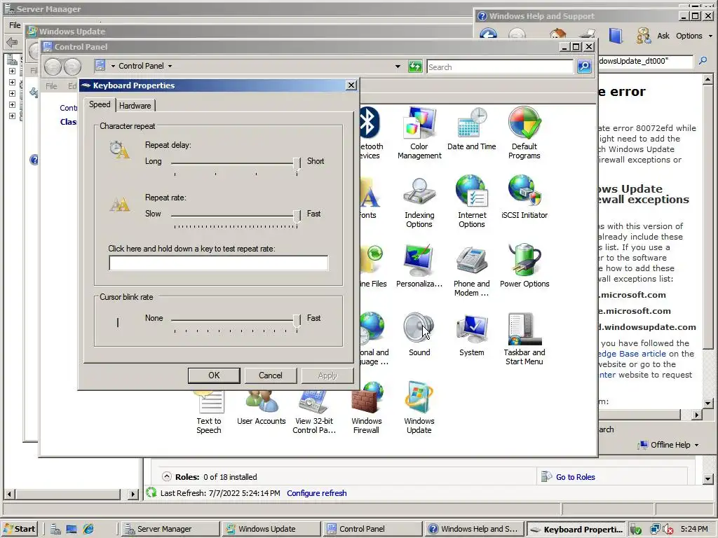Click OK in Keyboard Properties
Viewport: 718px width, 538px height.
click(x=214, y=375)
